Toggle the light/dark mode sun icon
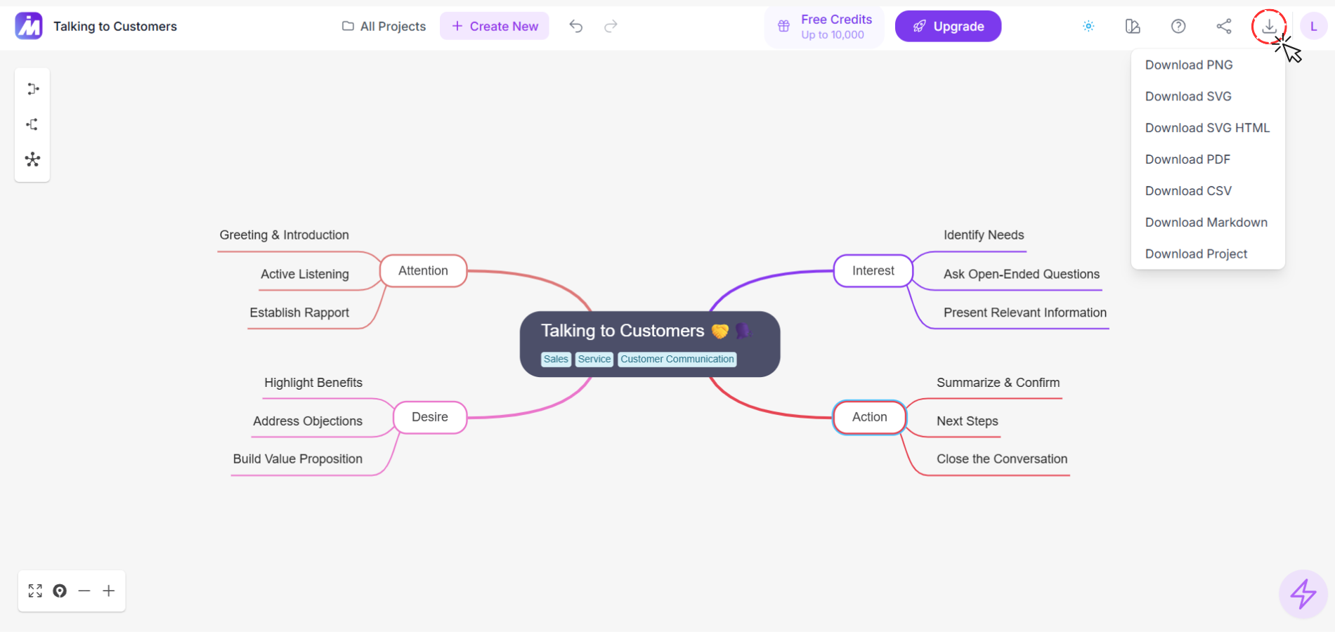1335x632 pixels. point(1088,27)
